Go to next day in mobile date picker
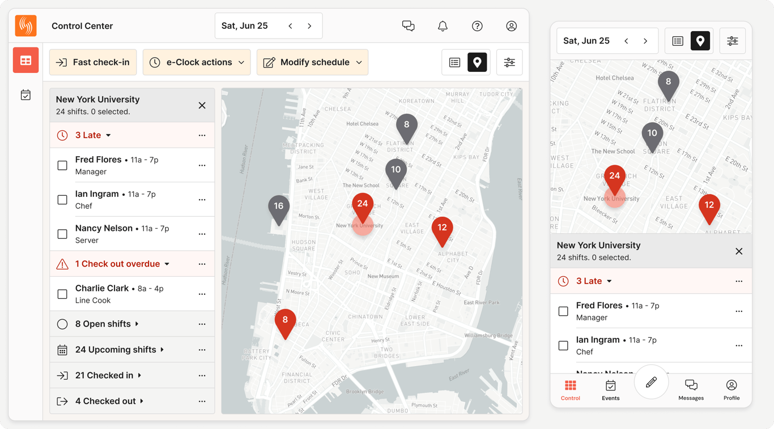774x429 pixels. [x=645, y=41]
